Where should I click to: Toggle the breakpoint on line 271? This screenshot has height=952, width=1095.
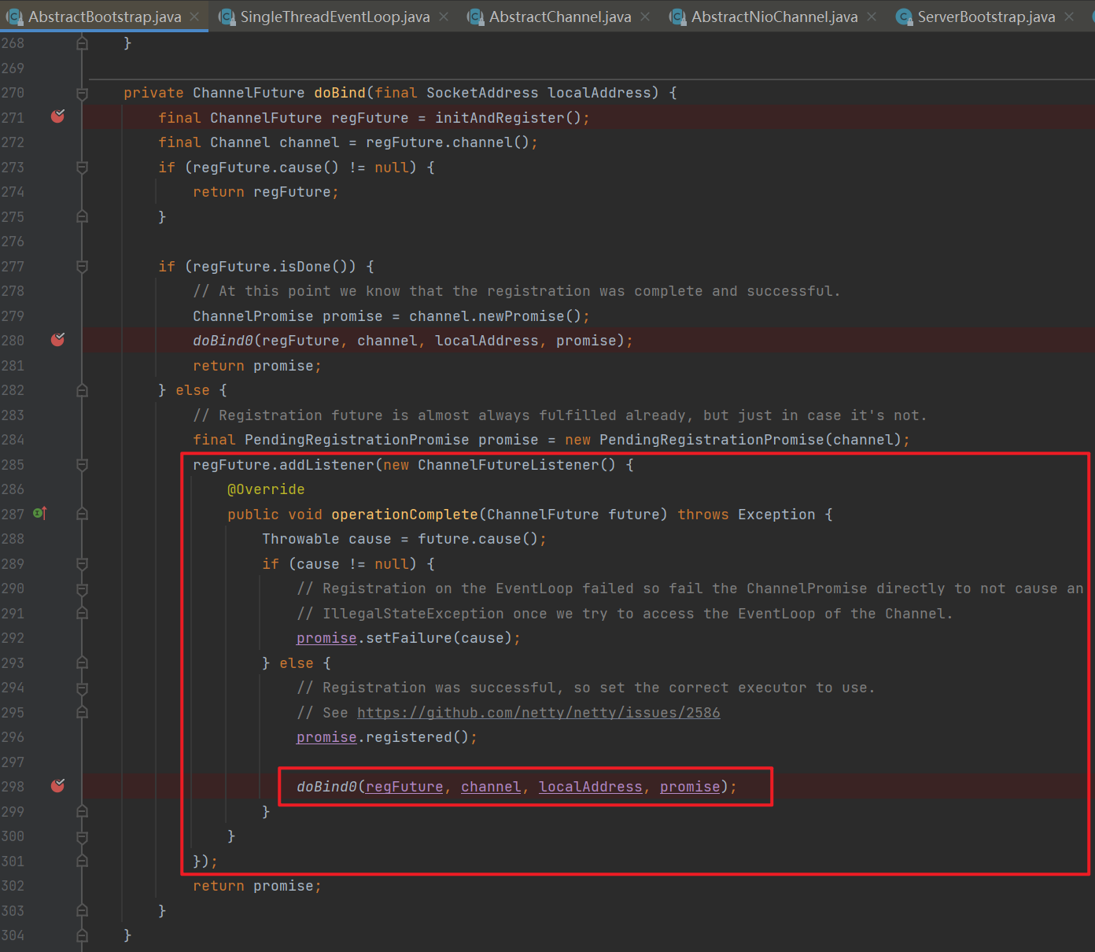click(x=57, y=116)
